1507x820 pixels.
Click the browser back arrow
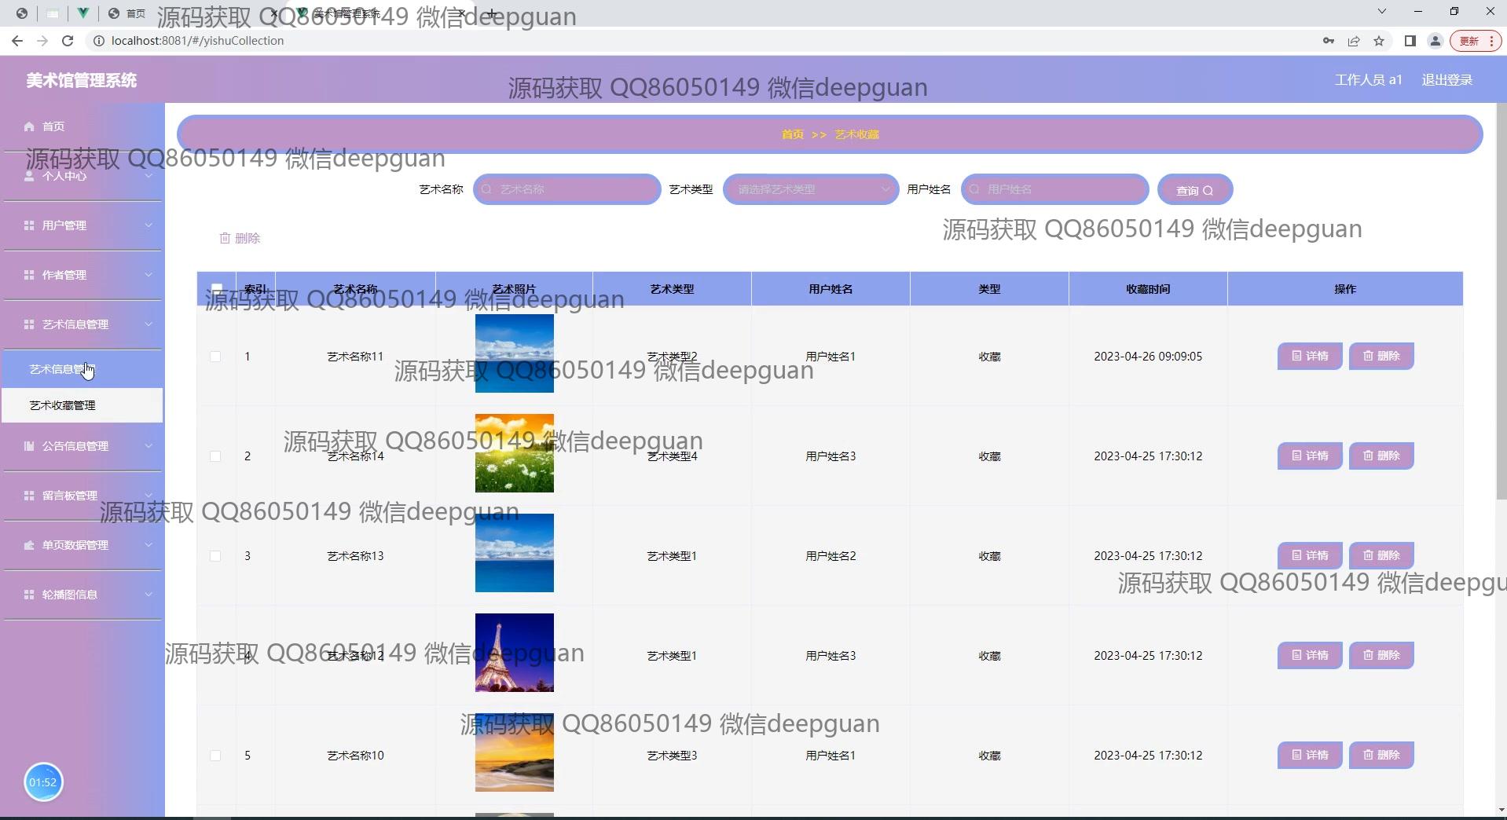(x=17, y=41)
